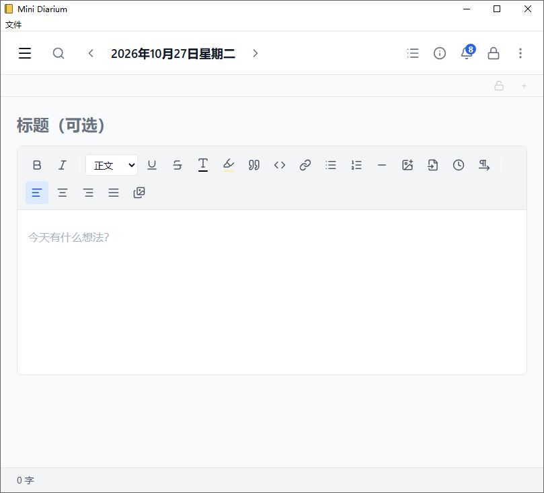The height and width of the screenshot is (493, 544).
Task: Toggle text direction paragraph icon
Action: (484, 165)
